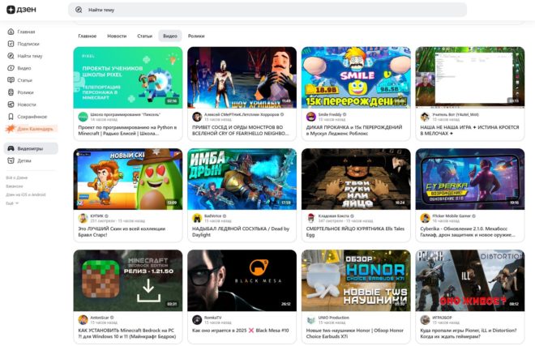Screen dimensions: 535x346
Task: Open title Cyberika - Обновление 2.1.0
Action: pos(468,232)
